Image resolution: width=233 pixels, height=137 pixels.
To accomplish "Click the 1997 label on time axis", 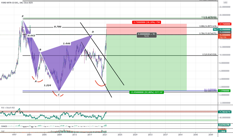I will tap(14, 135).
